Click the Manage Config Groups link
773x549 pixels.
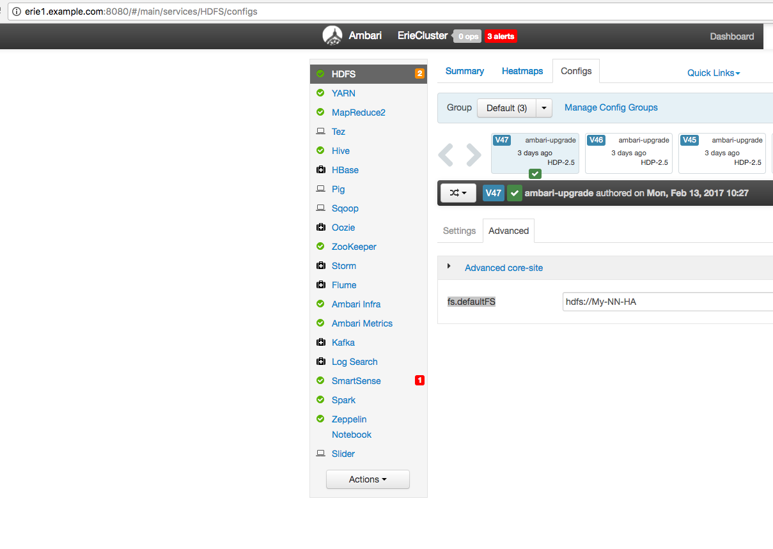click(611, 107)
